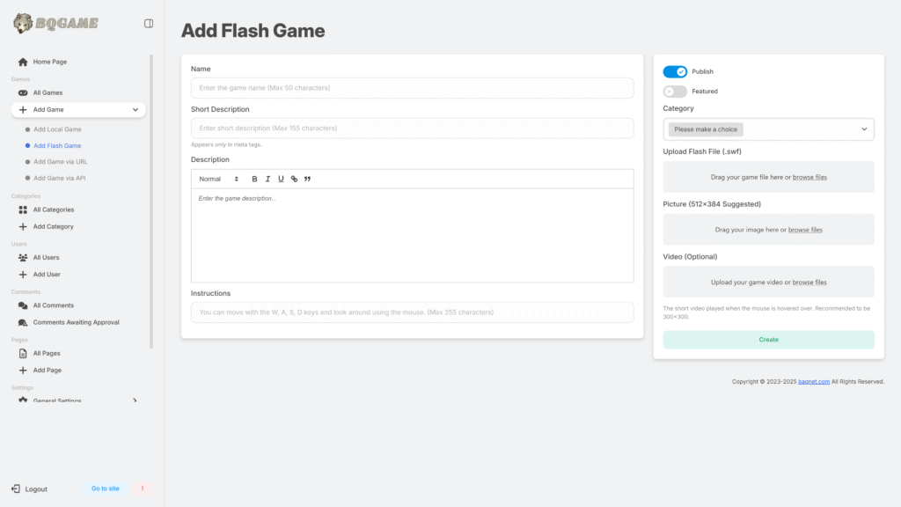Open All Categories in sidebar
This screenshot has height=507, width=901.
53,209
